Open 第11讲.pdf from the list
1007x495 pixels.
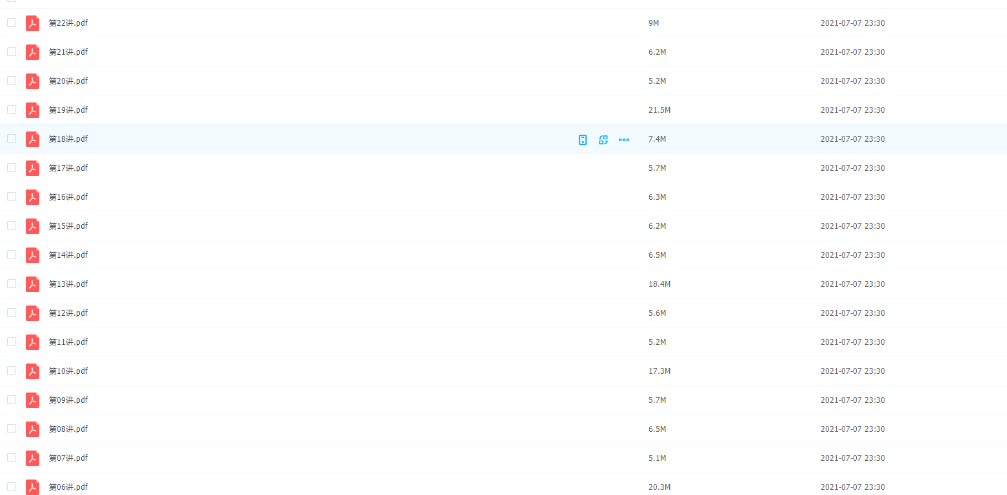click(68, 342)
